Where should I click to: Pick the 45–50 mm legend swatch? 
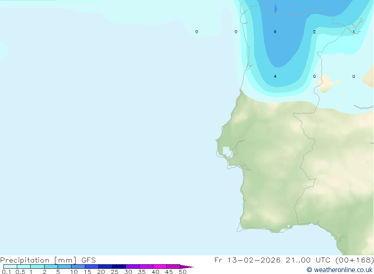[x=174, y=267]
